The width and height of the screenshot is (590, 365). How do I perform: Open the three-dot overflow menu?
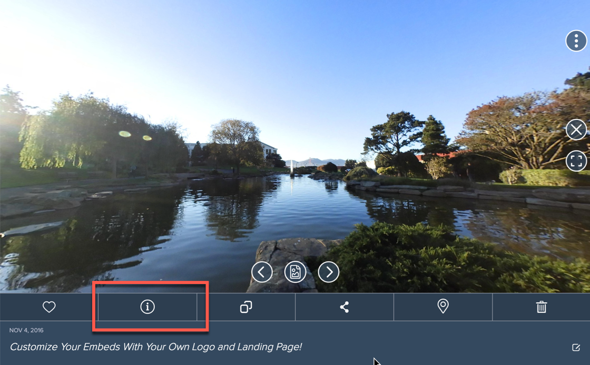576,40
